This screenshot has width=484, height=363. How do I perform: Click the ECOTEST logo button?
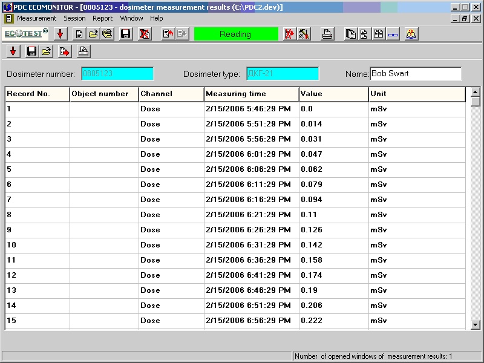tap(26, 33)
